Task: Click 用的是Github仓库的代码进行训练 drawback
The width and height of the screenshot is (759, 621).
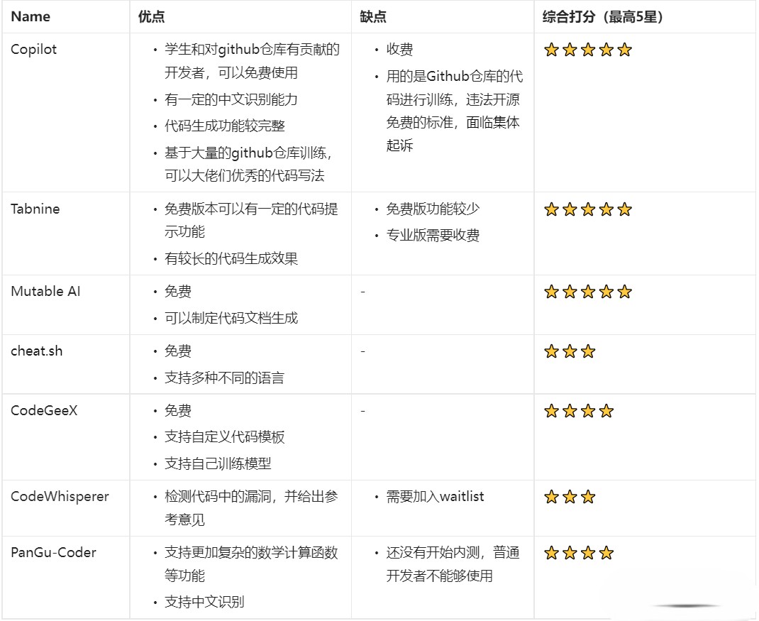Action: click(x=454, y=111)
